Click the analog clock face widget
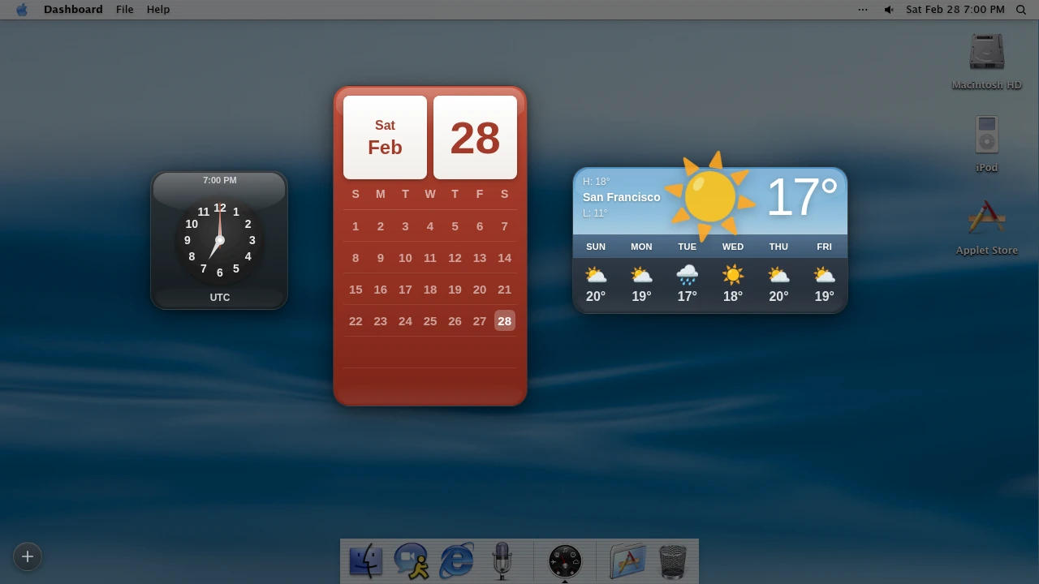The height and width of the screenshot is (584, 1039). click(219, 240)
